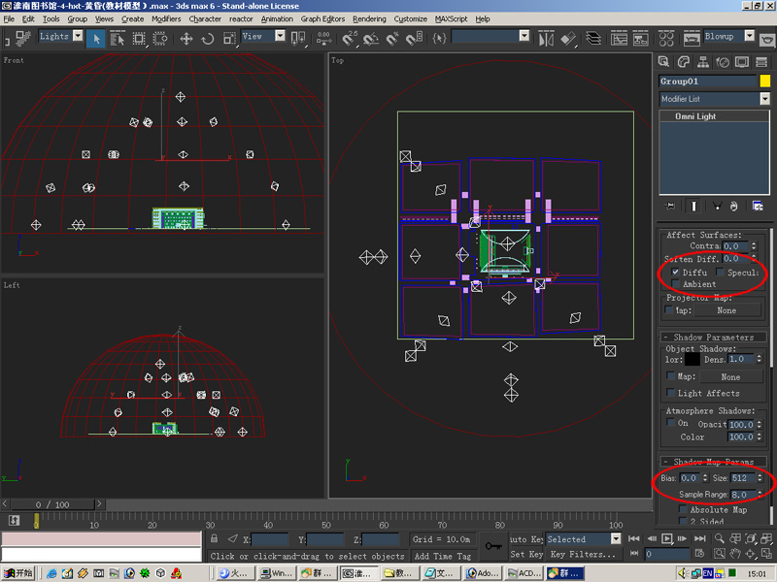Switch to the Modify command panel
This screenshot has width=777, height=582.
[684, 62]
